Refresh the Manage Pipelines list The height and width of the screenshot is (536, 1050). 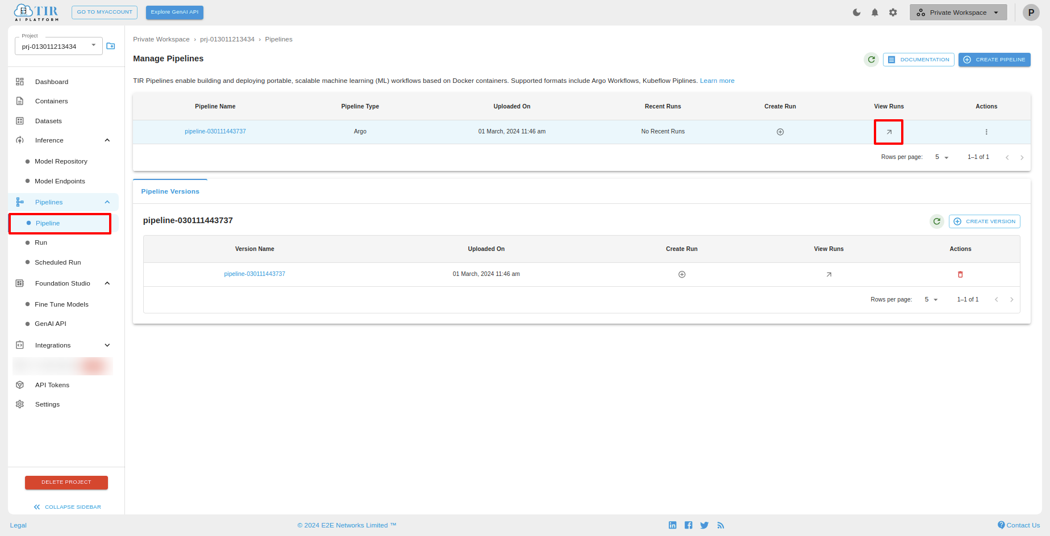click(x=871, y=60)
